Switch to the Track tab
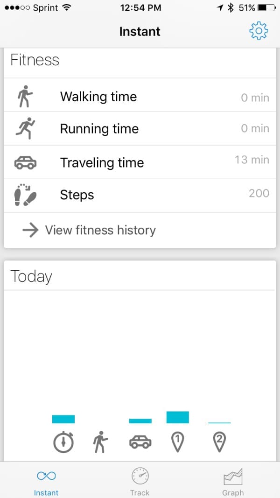Screen dimensions: 280x498 click(140, 482)
